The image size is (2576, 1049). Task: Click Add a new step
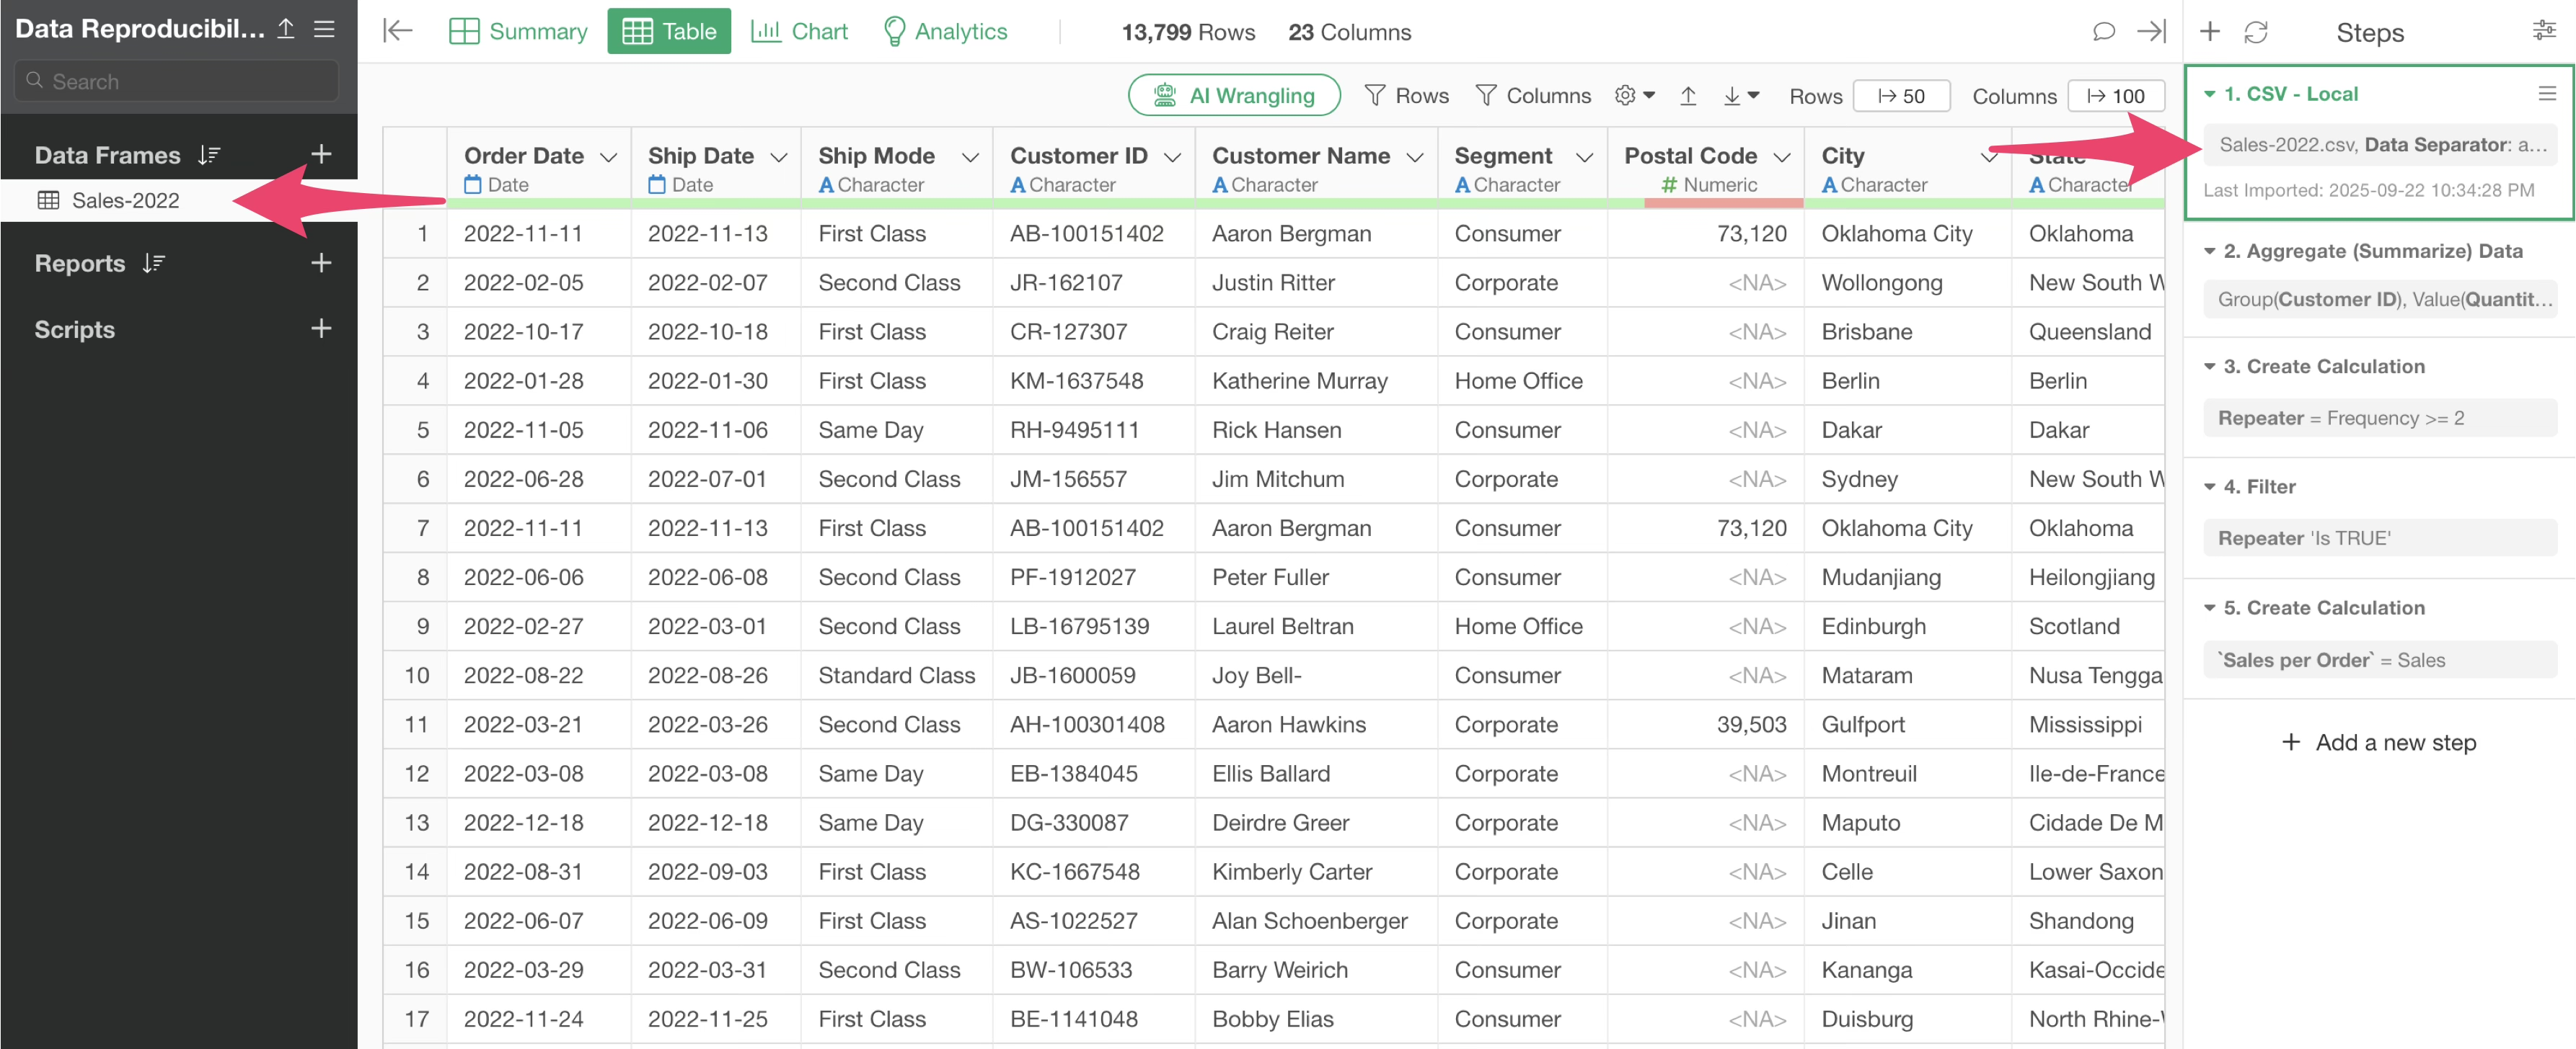click(x=2379, y=742)
